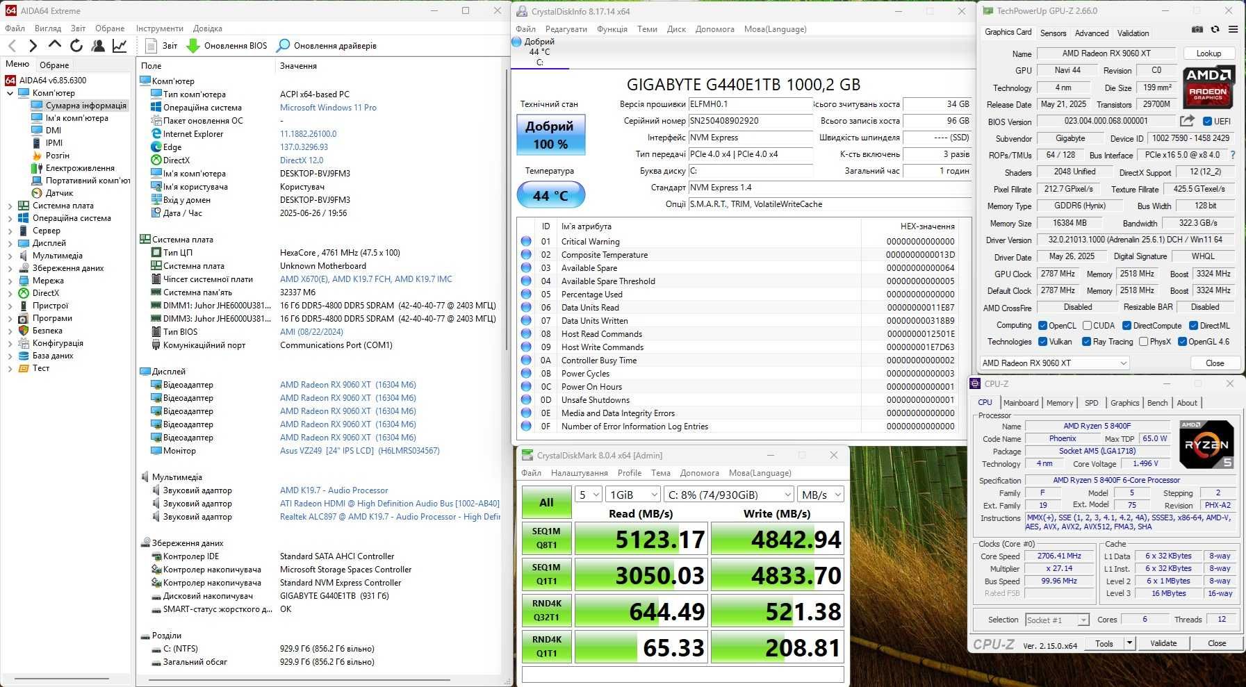Click AIDA64 horizontal scrollbar in tree panel
Image resolution: width=1246 pixels, height=687 pixels.
pos(62,679)
